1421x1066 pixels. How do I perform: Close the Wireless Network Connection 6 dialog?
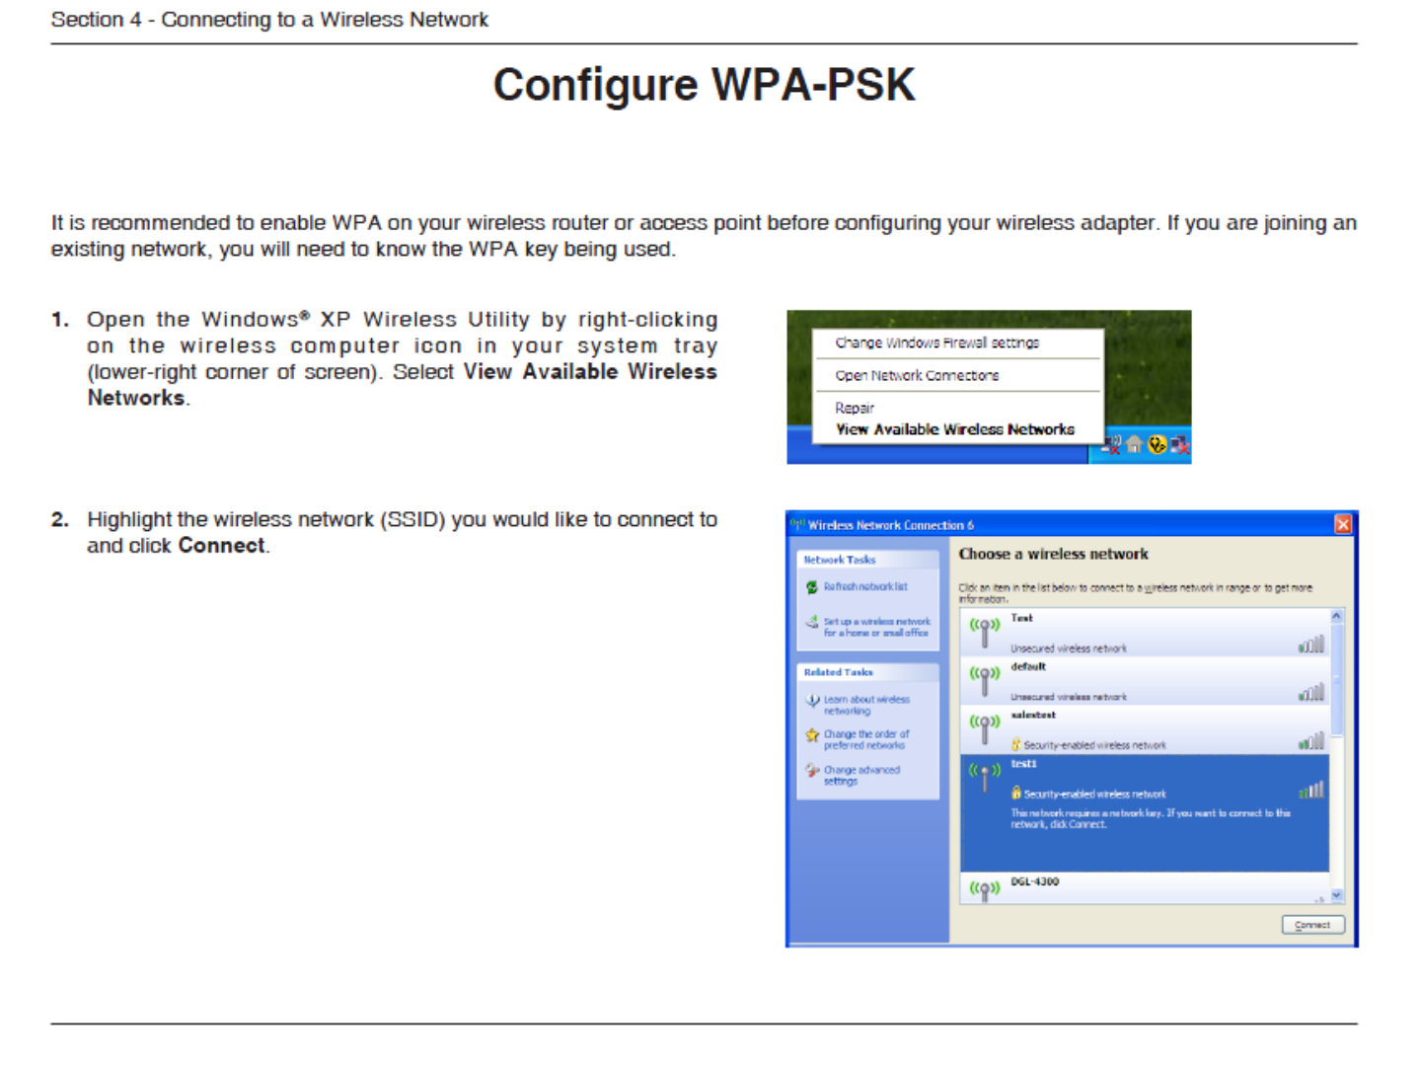1343,524
